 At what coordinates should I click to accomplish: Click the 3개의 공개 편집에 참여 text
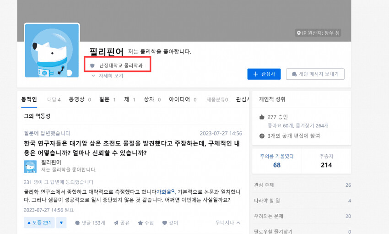pyautogui.click(x=293, y=136)
